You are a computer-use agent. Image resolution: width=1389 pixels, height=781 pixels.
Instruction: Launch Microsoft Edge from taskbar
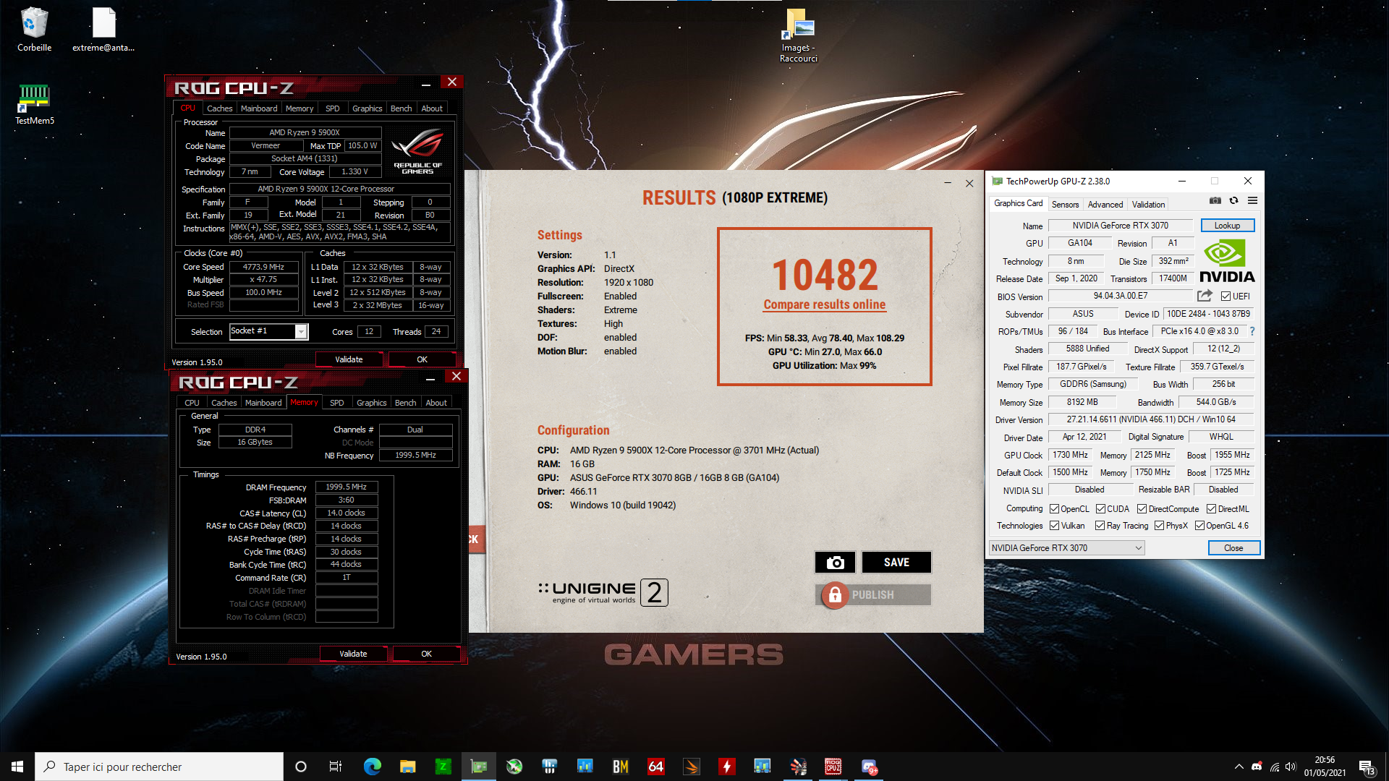372,767
